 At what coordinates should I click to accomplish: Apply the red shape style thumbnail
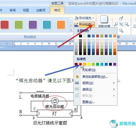[x=5, y=25]
